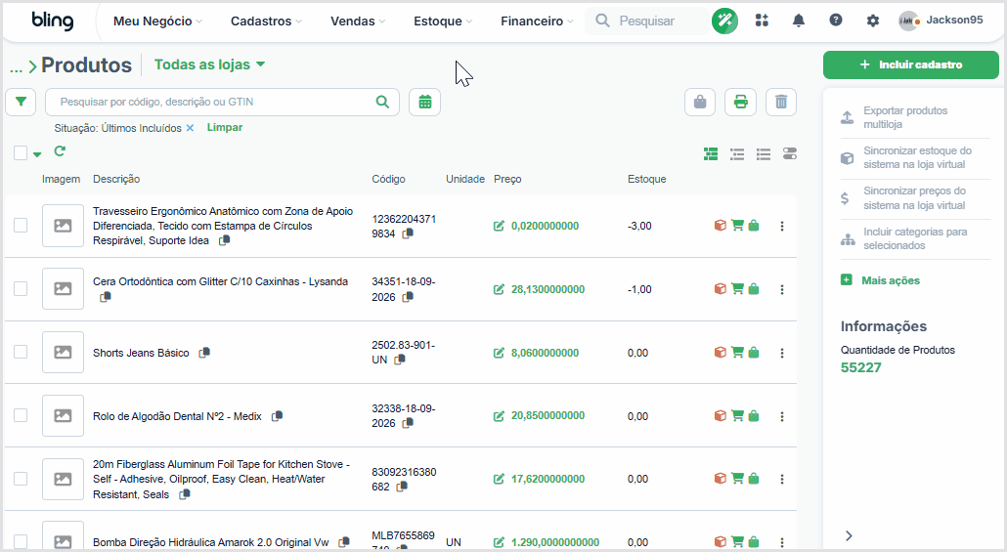Viewport: 1007px width, 552px height.
Task: Open the green filter funnel button
Action: (x=21, y=102)
